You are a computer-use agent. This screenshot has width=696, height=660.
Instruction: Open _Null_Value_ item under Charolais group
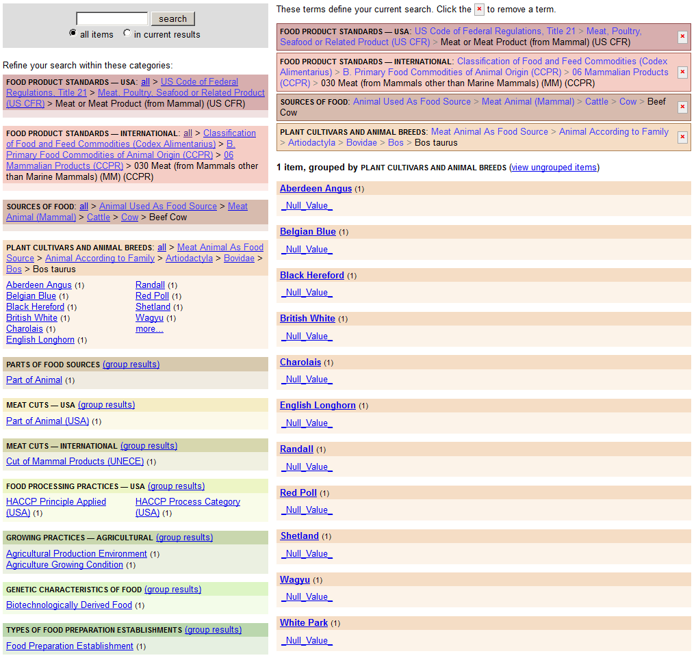[x=307, y=380]
